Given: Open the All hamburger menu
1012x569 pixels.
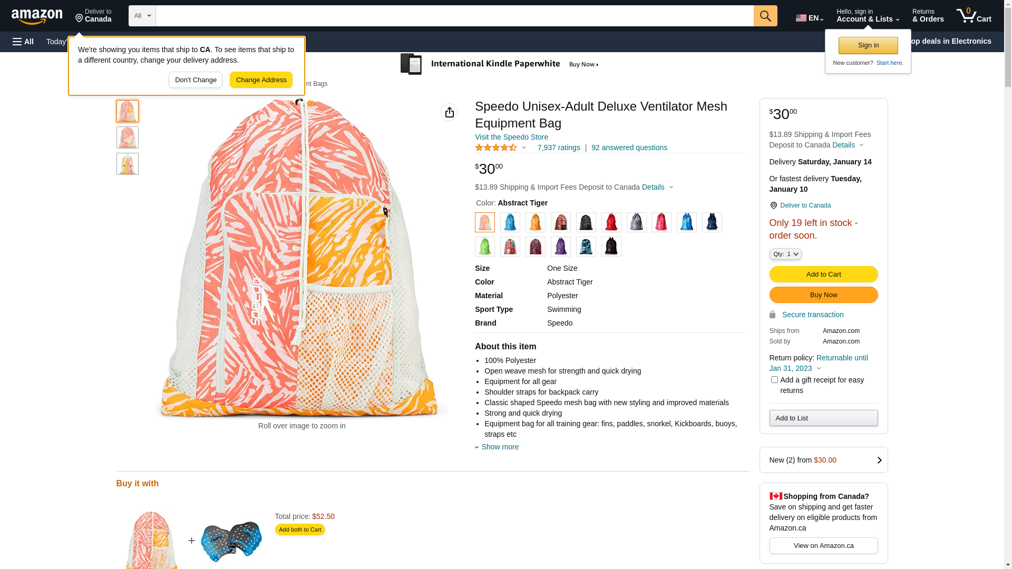Looking at the screenshot, I should pos(23,42).
